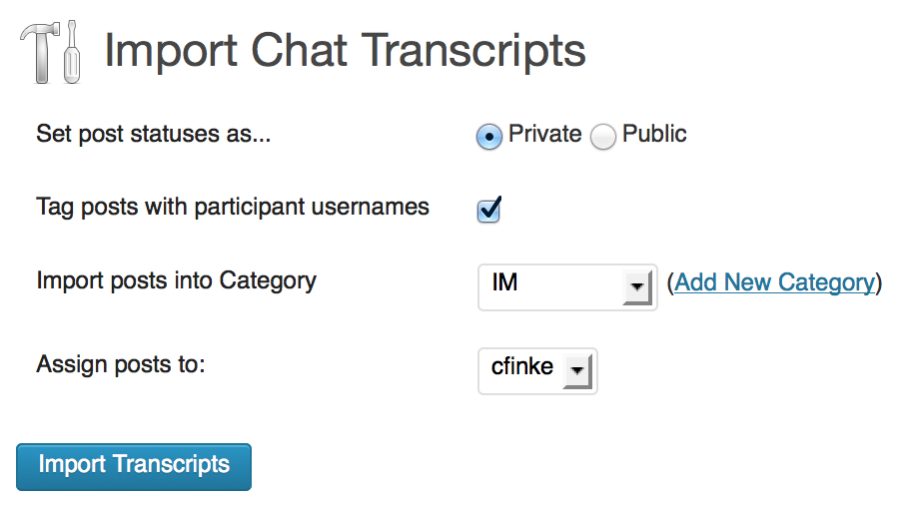This screenshot has width=903, height=509.
Task: Click the arrow on the IM dropdown
Action: tap(637, 287)
